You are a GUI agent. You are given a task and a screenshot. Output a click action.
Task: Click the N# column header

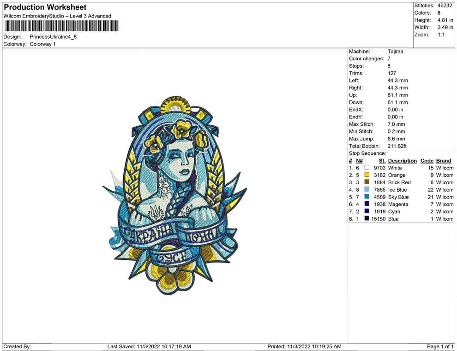coord(359,161)
